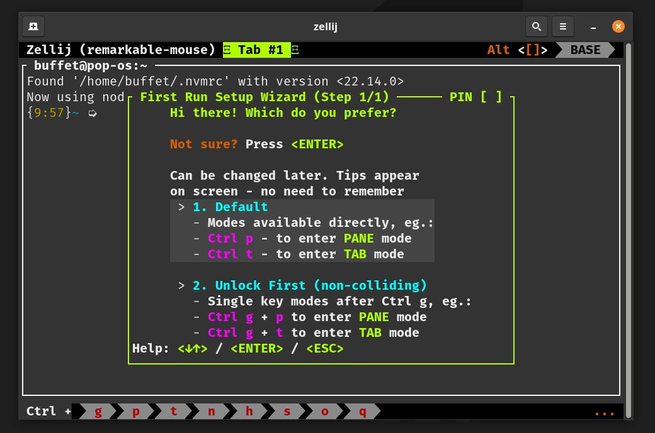Screen dimensions: 655x433
Task: Click 'Modes available directly, eg.:' text
Action: click(321, 222)
